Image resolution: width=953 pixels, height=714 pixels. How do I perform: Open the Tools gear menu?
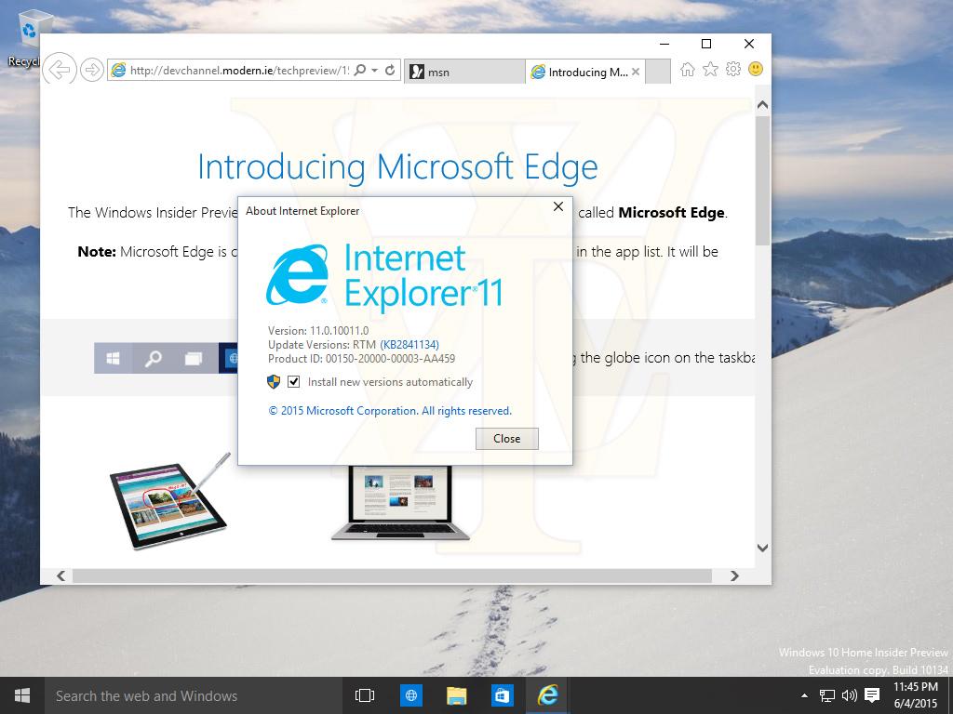733,69
